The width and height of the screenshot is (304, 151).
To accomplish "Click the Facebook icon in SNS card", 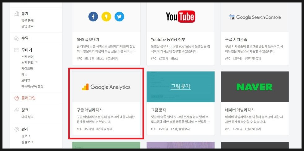I will click(x=93, y=16).
